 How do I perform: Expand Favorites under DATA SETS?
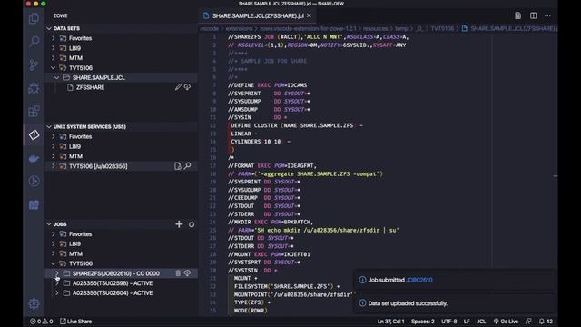(54, 38)
